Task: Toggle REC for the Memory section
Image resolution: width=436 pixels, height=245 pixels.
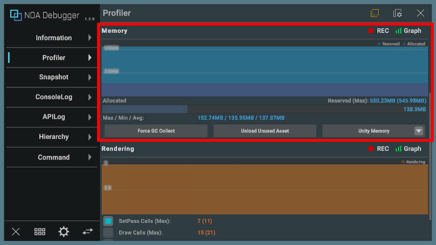Action: pos(378,31)
